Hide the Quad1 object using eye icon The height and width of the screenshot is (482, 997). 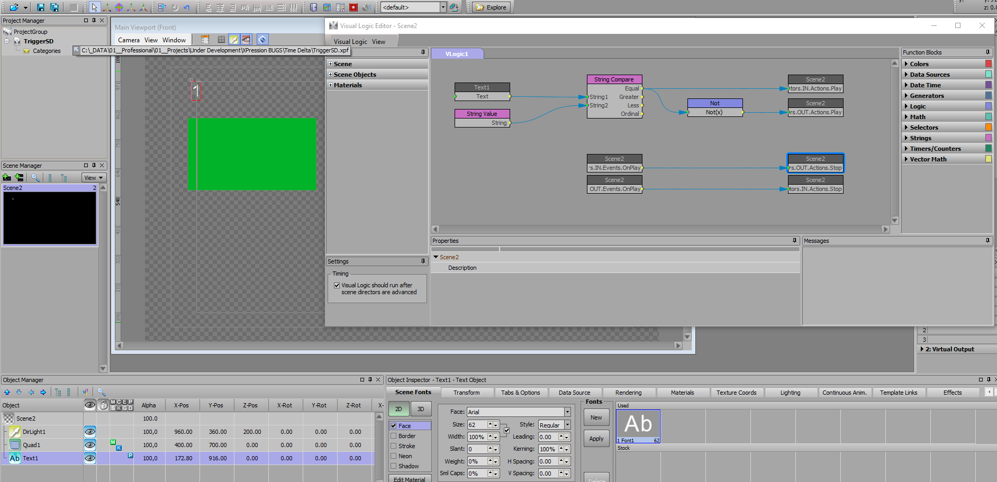[x=90, y=445]
